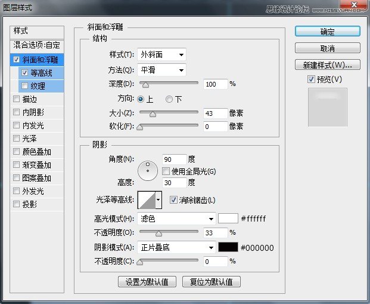Enable the 颜色叠加 checkbox
The image size is (370, 304).
pos(16,152)
